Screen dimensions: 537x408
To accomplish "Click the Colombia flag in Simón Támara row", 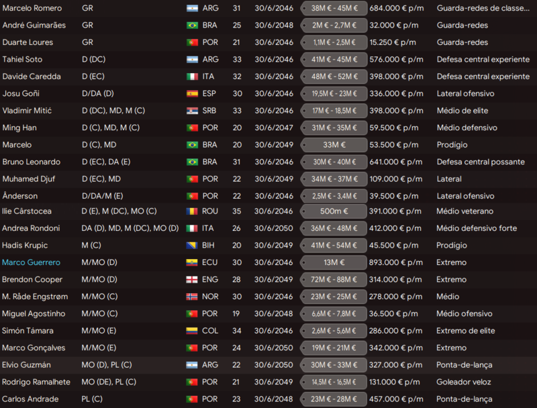I will click(x=192, y=331).
